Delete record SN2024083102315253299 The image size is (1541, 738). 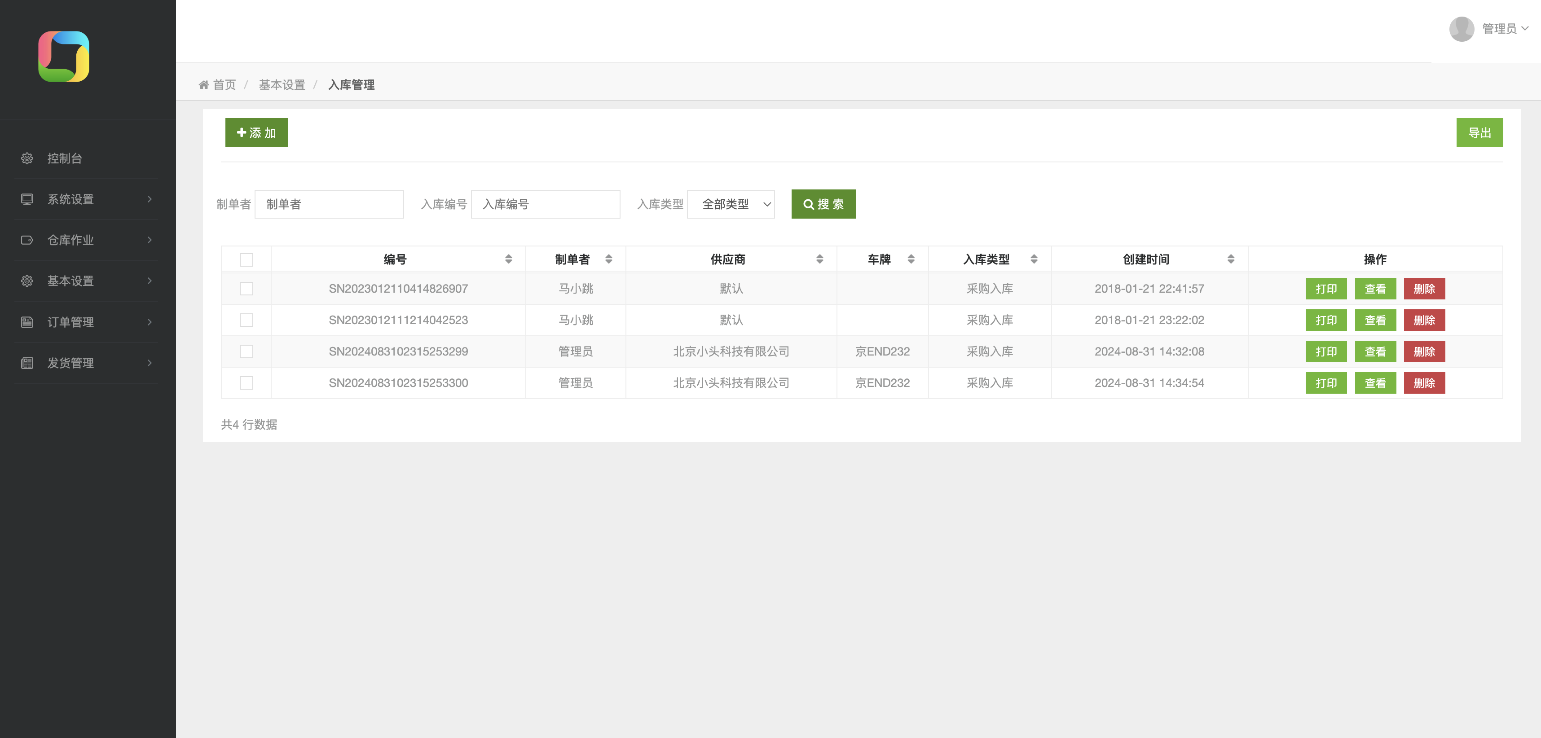[x=1424, y=351]
